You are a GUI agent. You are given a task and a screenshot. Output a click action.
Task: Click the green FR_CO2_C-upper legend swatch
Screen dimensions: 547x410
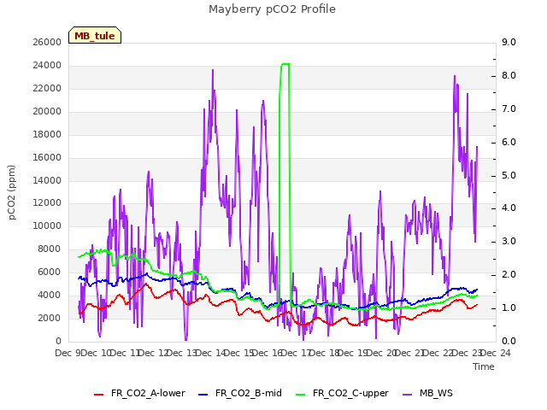coord(300,394)
